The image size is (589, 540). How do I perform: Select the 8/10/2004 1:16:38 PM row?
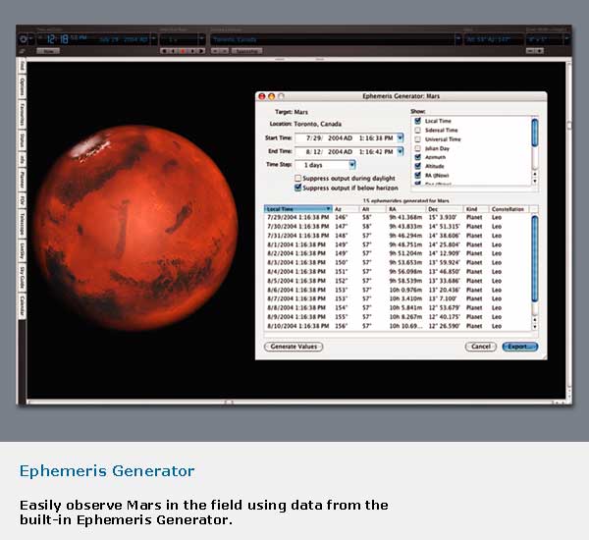398,326
